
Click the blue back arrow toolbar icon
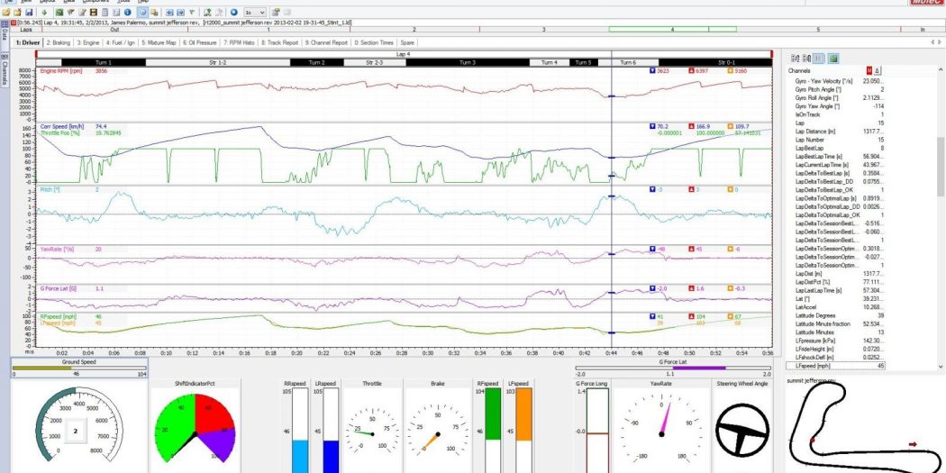pyautogui.click(x=169, y=12)
